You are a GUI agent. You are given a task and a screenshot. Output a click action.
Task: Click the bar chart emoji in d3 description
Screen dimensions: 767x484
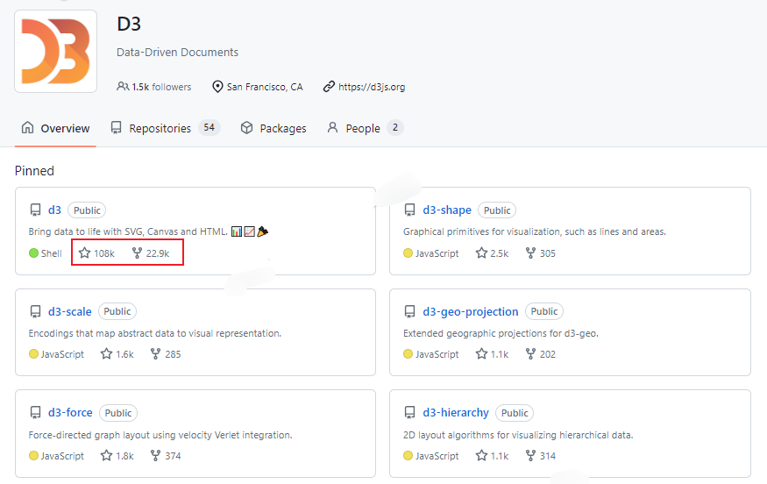[237, 231]
